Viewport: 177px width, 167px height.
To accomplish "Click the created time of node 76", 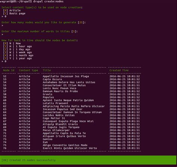I will [124, 148].
